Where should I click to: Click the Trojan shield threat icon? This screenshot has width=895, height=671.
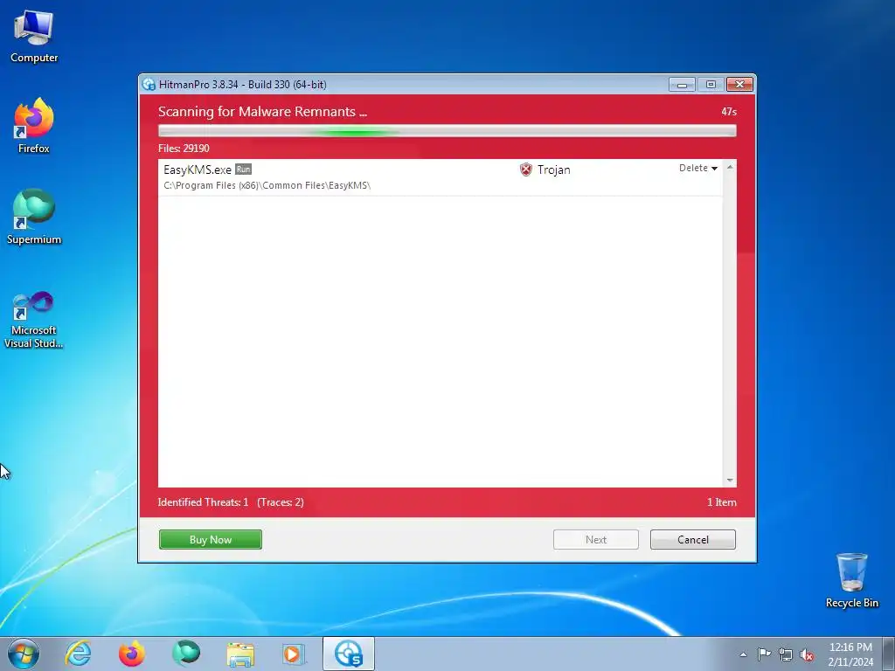point(525,169)
